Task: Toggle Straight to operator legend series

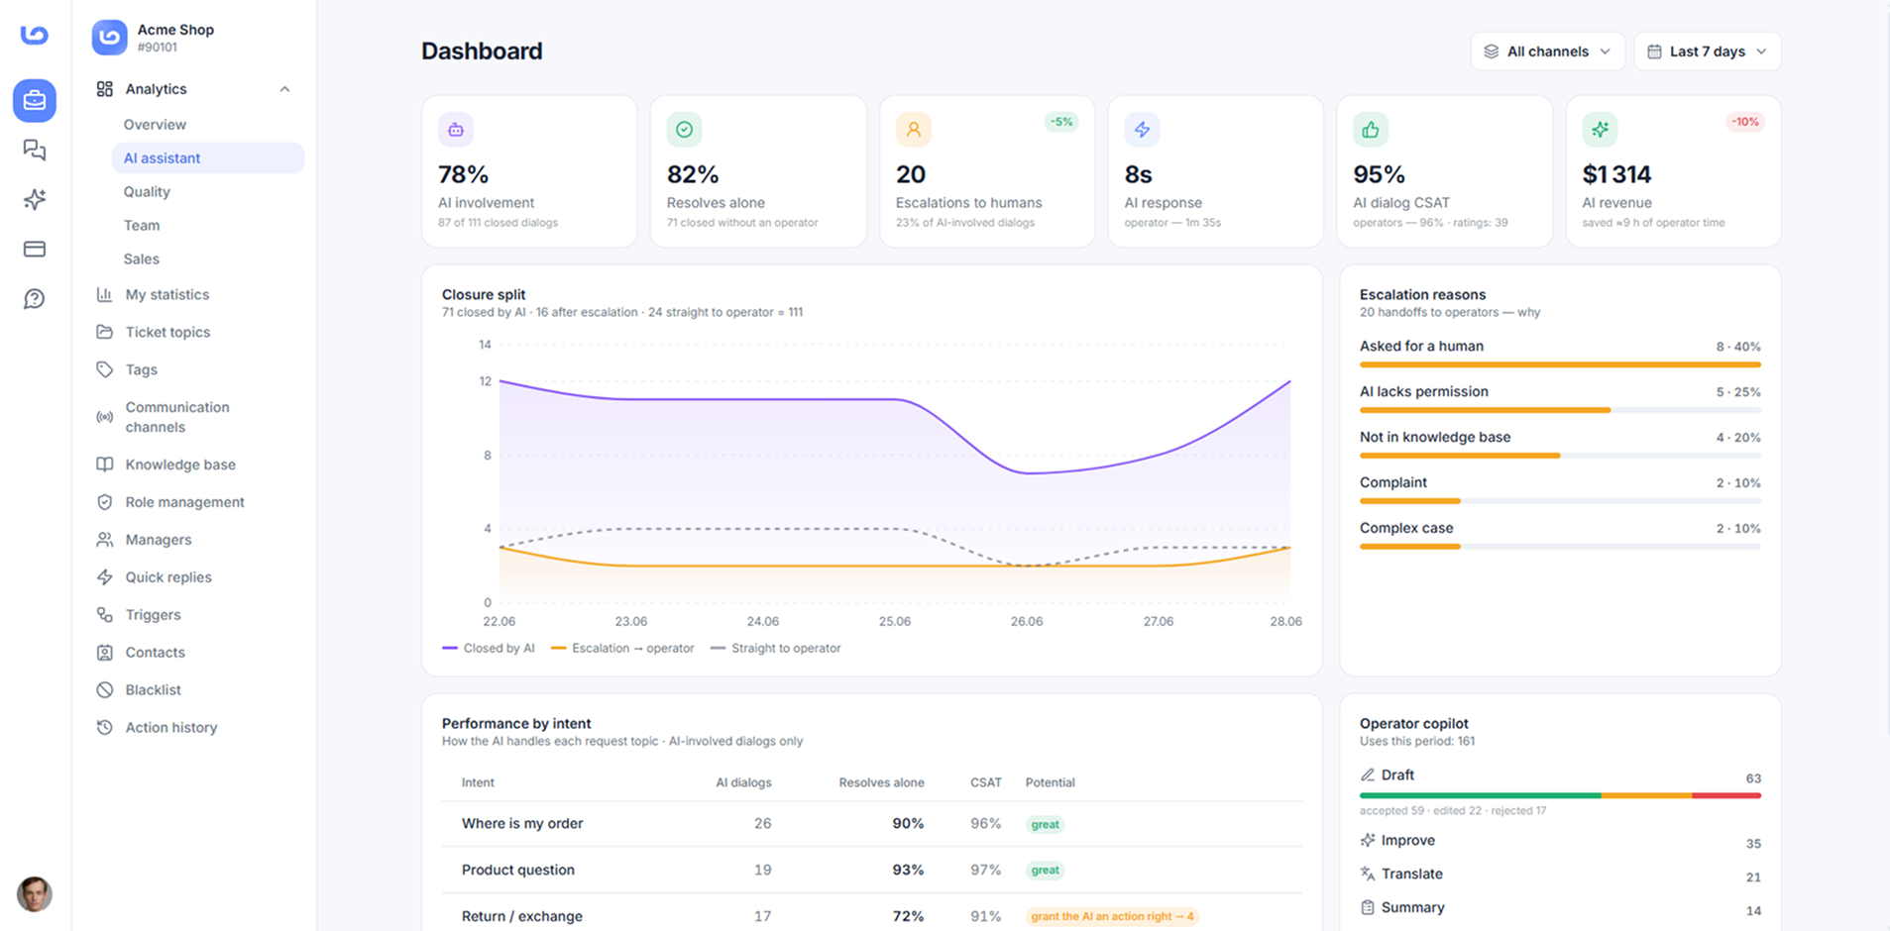Action: tap(776, 649)
